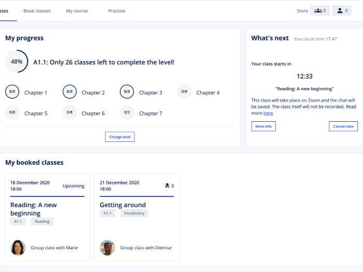Click the Reading tag
This screenshot has height=272, width=363.
(42, 221)
